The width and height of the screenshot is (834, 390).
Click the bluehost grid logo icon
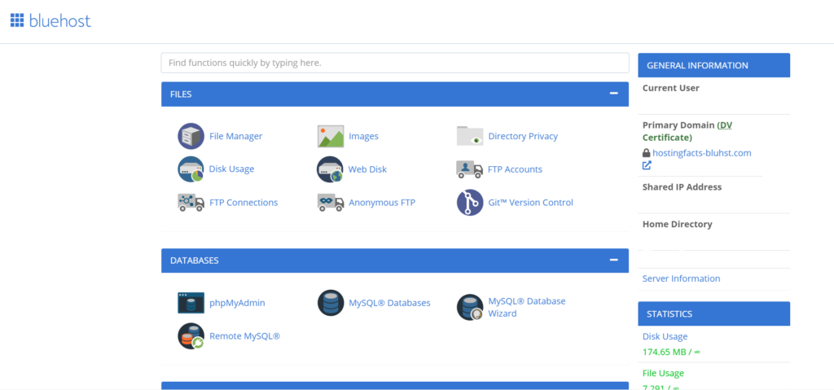(17, 20)
